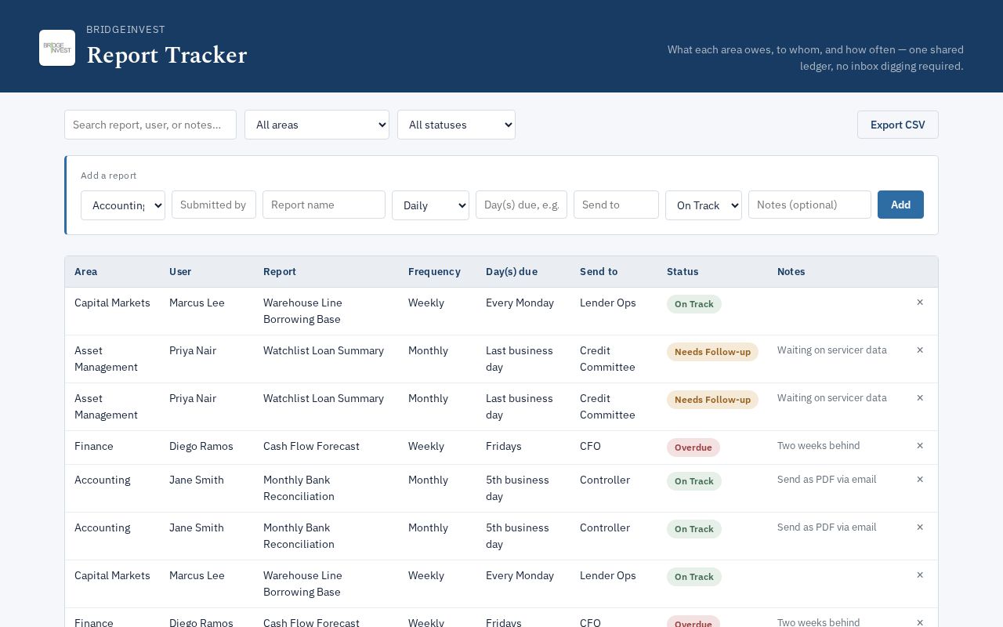Click Watchlist Loan Summary in the second Watchlist row
Screen dimensions: 1003x627
(x=324, y=398)
